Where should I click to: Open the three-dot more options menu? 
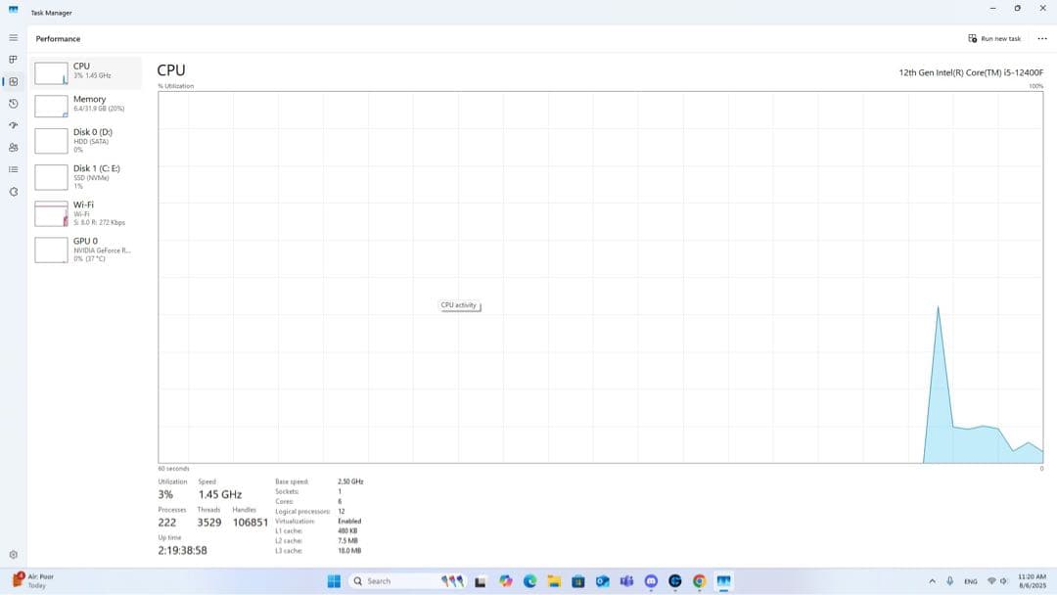coord(1041,38)
